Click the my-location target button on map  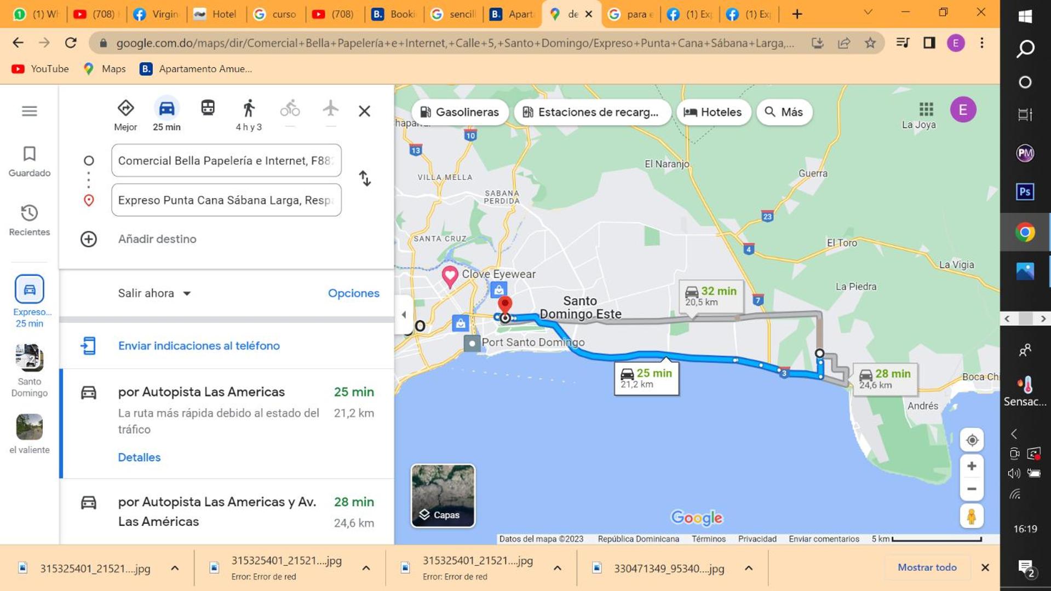click(x=972, y=440)
